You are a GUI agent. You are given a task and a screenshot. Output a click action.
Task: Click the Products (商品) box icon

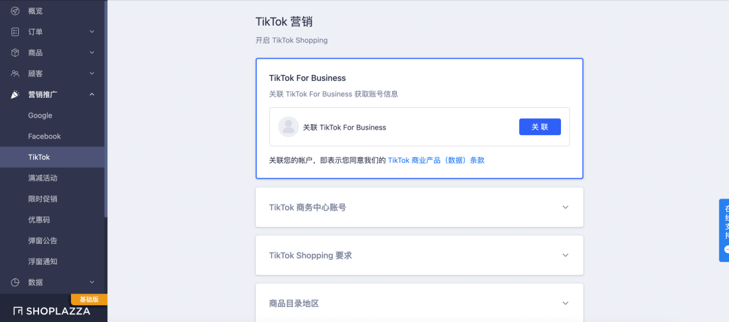coord(15,53)
